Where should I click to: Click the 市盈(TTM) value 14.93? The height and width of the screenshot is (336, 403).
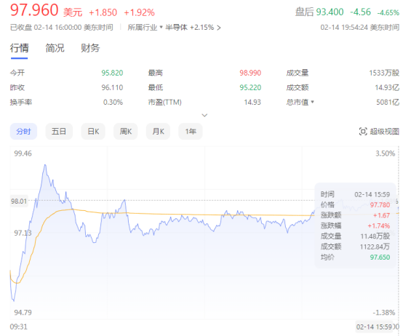(x=252, y=103)
